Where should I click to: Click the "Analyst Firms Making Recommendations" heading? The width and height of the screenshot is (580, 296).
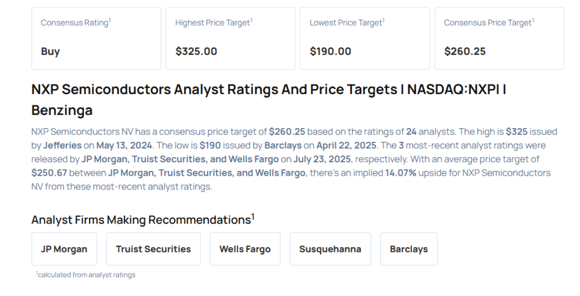pos(141,219)
